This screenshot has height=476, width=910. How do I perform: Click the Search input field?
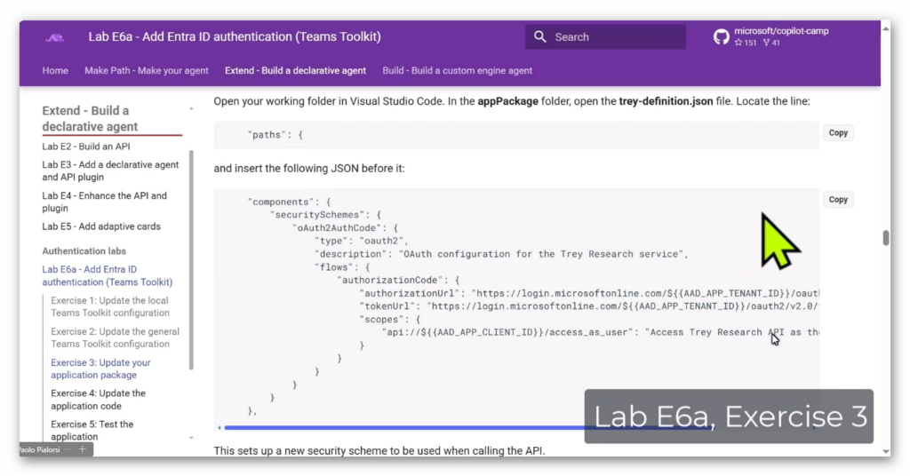pos(606,36)
